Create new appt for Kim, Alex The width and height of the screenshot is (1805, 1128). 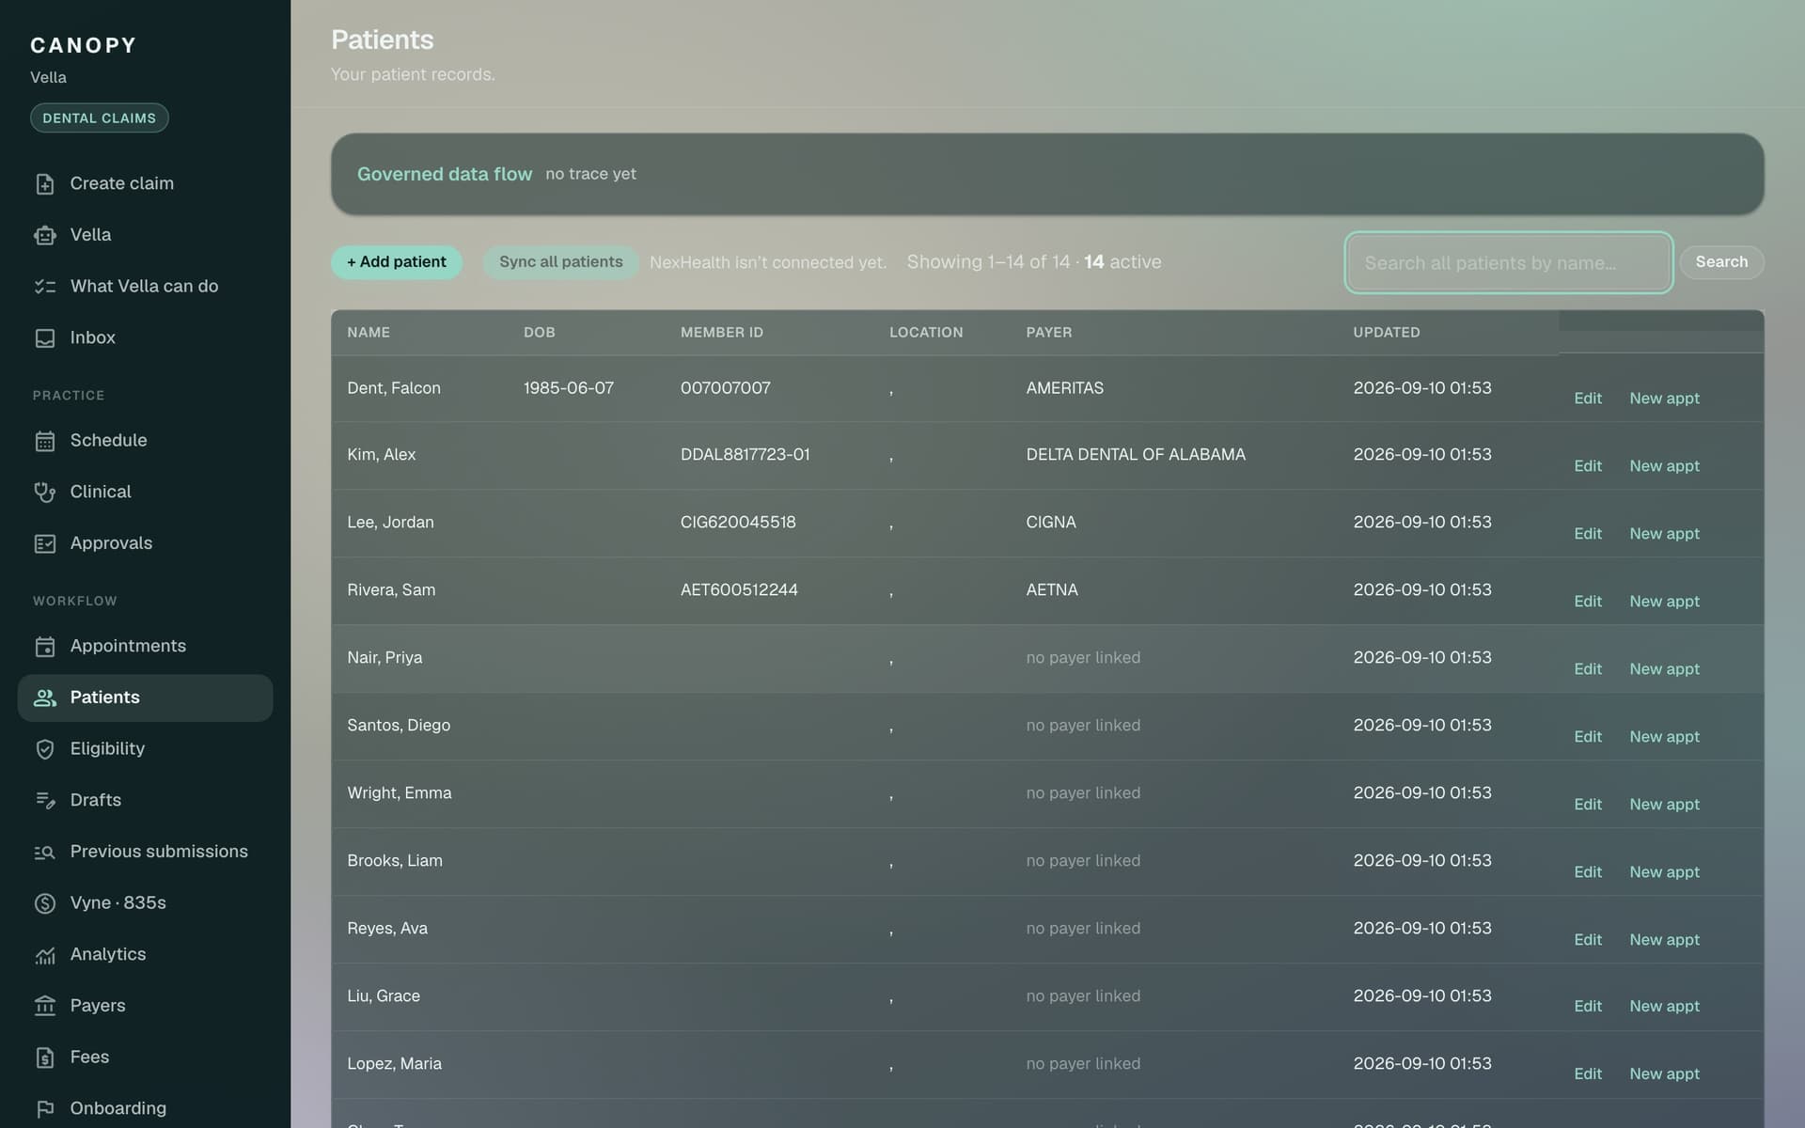pos(1664,466)
